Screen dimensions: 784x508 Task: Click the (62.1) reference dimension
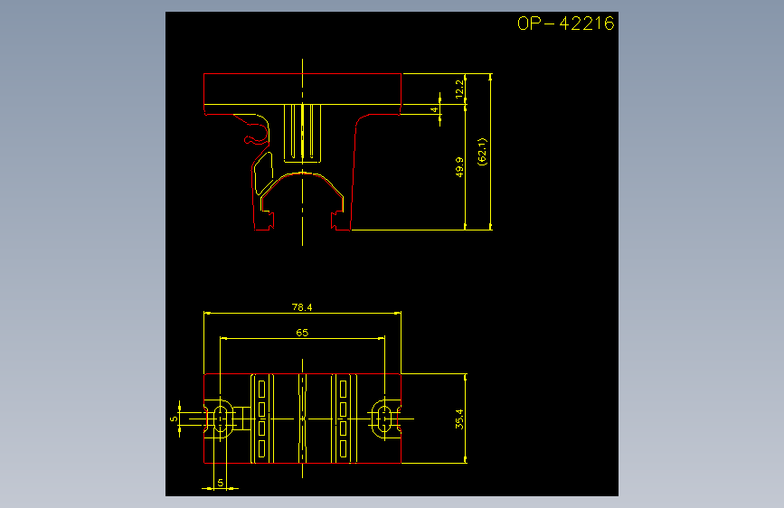pos(482,152)
